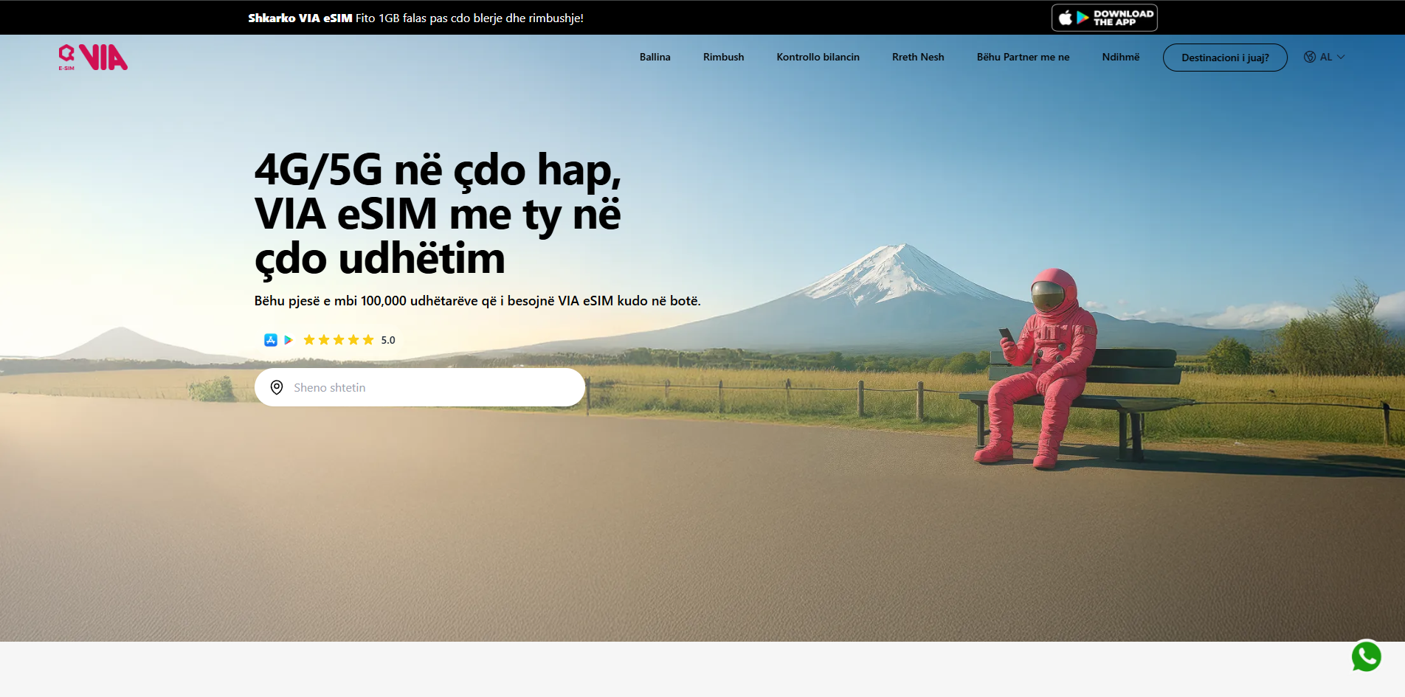The image size is (1405, 697).
Task: Click the fifth rating star
Action: tap(367, 339)
